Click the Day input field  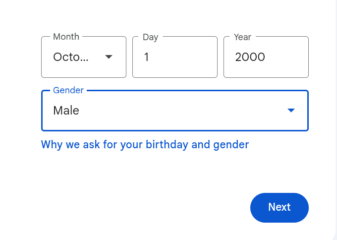coord(174,57)
